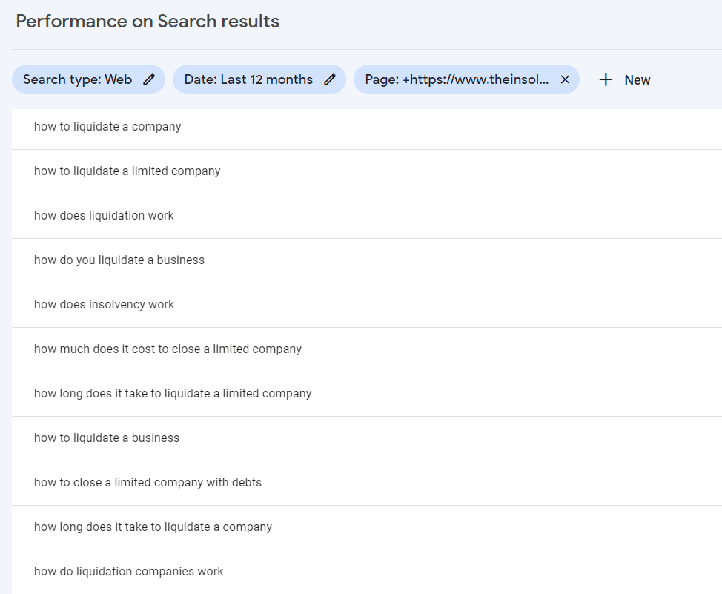Open the 'Search type: Web' filter chip
Image resolution: width=722 pixels, height=594 pixels.
click(x=78, y=79)
